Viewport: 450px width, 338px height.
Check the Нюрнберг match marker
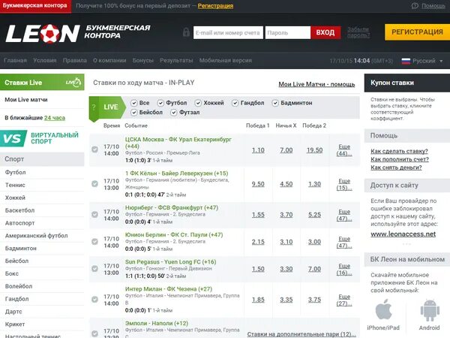tap(94, 214)
